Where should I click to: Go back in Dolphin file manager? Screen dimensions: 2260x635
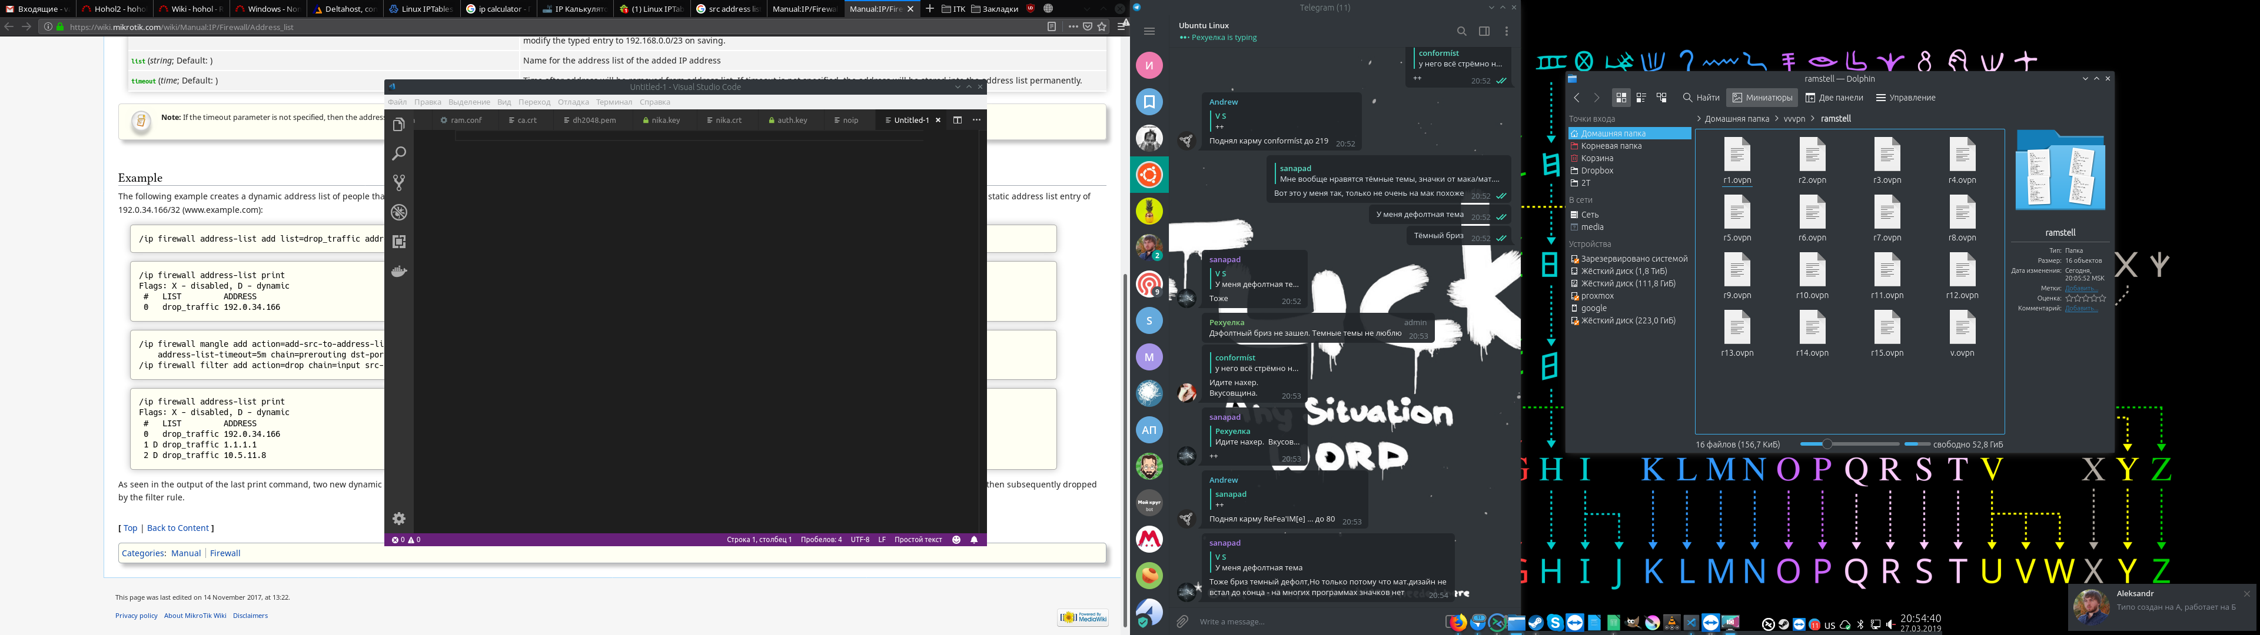[1577, 98]
